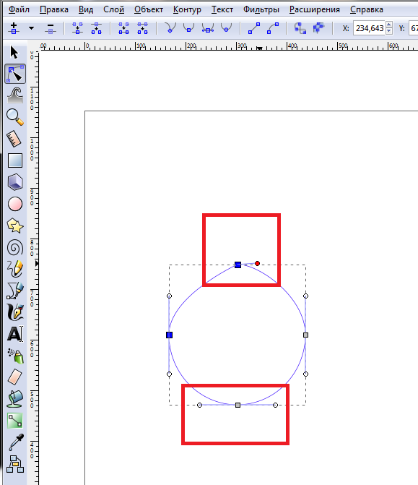This screenshot has height=485, width=418.
Task: Make selected nodes corner type
Action: [170, 27]
